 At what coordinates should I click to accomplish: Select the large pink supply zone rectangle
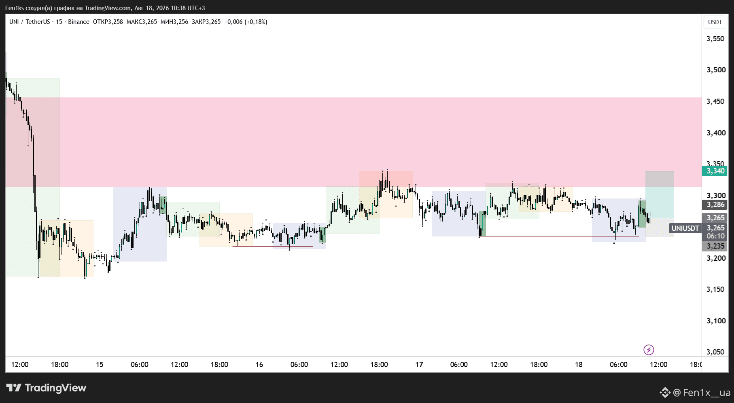click(x=354, y=142)
